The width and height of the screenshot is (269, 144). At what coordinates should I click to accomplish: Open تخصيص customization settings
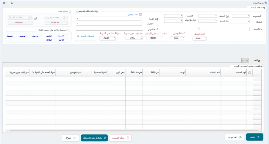pos(234,137)
